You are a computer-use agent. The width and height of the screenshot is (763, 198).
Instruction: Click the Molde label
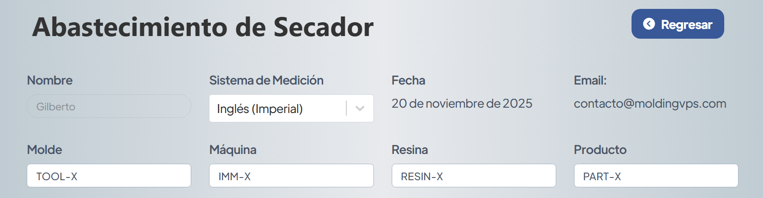click(x=45, y=150)
